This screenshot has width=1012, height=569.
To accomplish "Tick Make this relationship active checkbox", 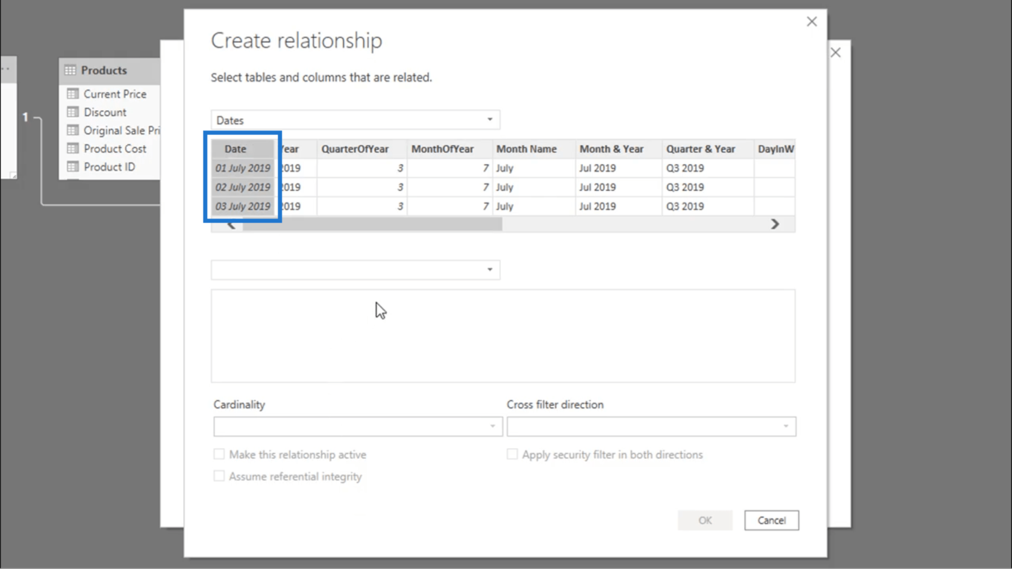I will pyautogui.click(x=219, y=454).
